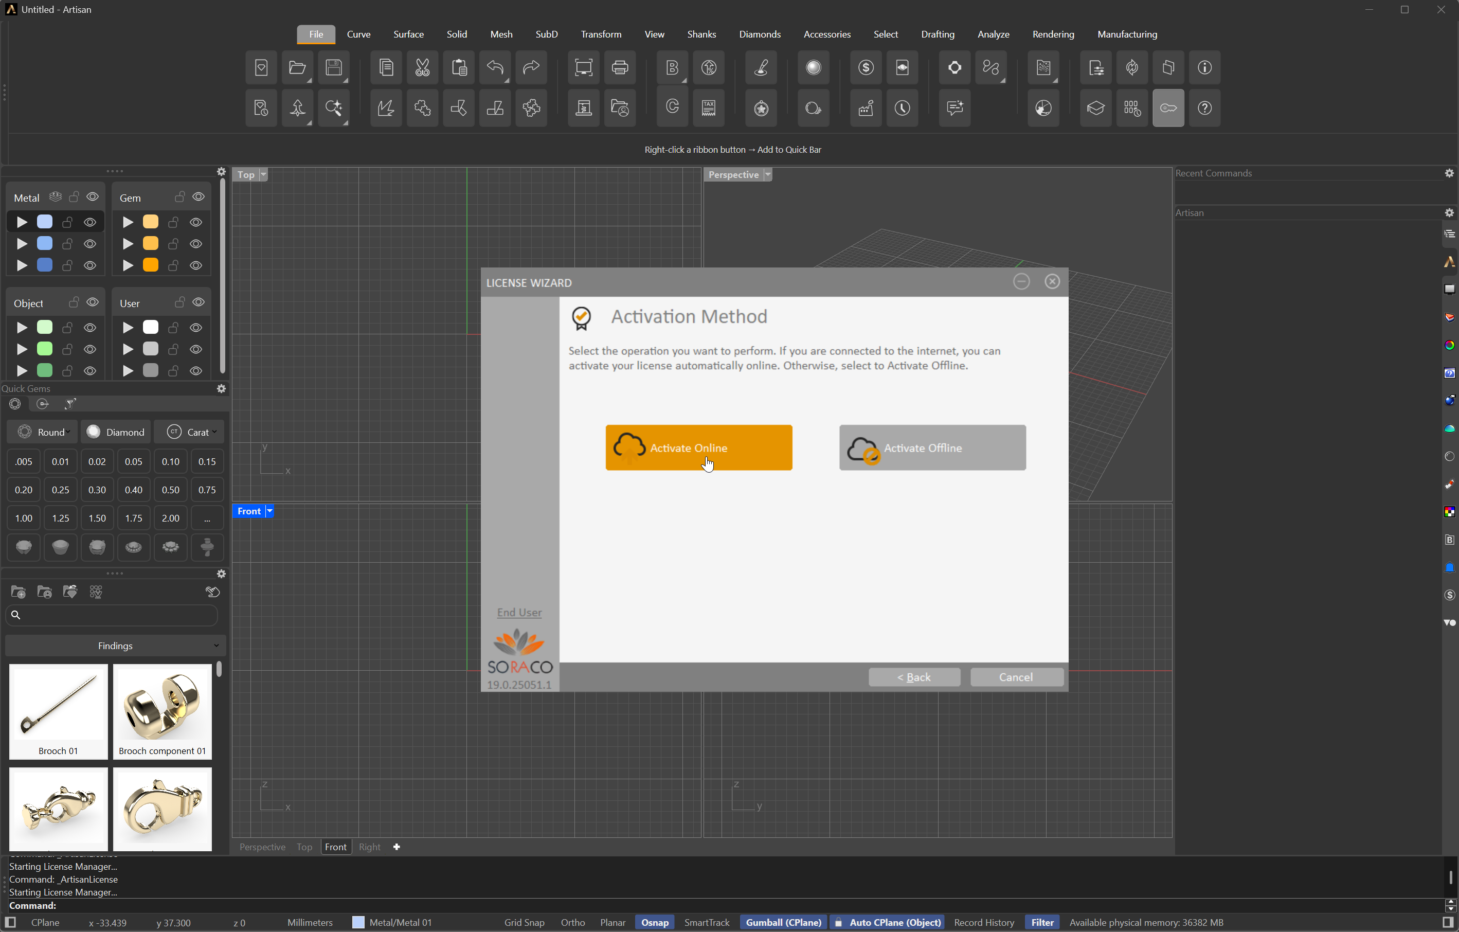The height and width of the screenshot is (932, 1459).
Task: Click the layers stack icon beside Metal
Action: tap(56, 197)
